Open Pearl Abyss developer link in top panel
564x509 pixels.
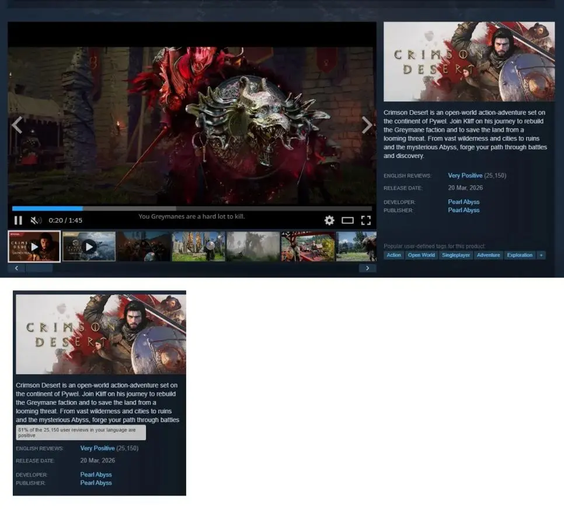tap(464, 202)
